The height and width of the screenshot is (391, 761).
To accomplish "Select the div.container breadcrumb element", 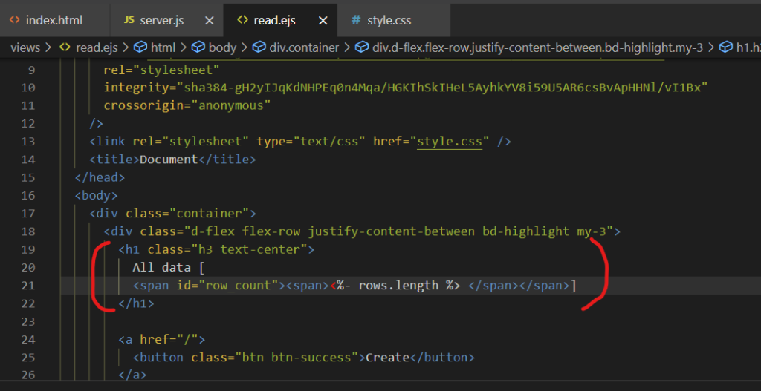I will point(304,47).
